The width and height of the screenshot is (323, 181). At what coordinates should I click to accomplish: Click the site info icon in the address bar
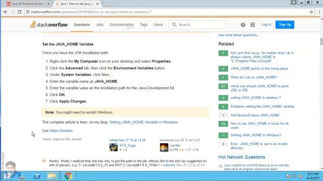[27, 12]
